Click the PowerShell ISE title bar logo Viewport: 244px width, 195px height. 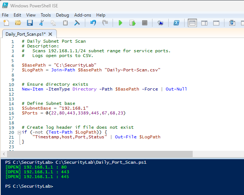5,5
